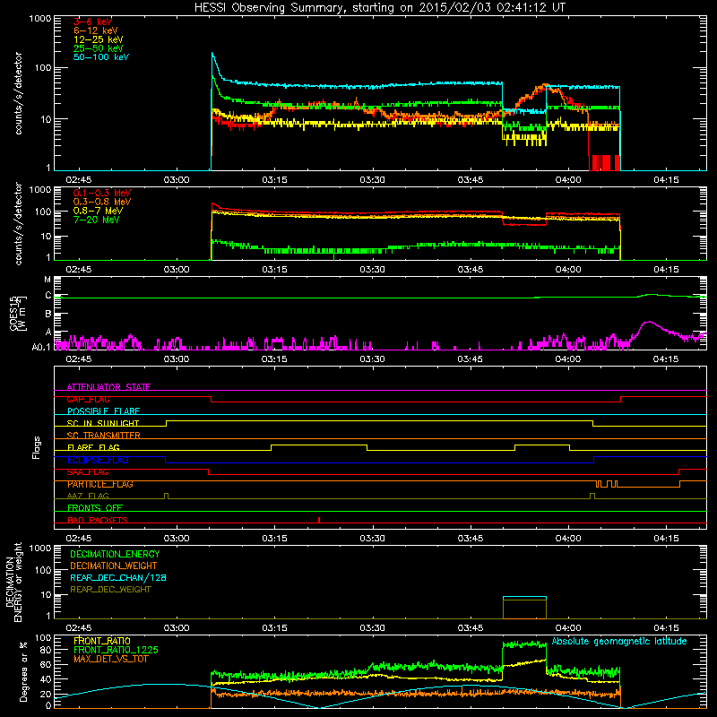Select the AAZ_FLAG label
Viewport: 717px width, 717px height.
coord(88,496)
